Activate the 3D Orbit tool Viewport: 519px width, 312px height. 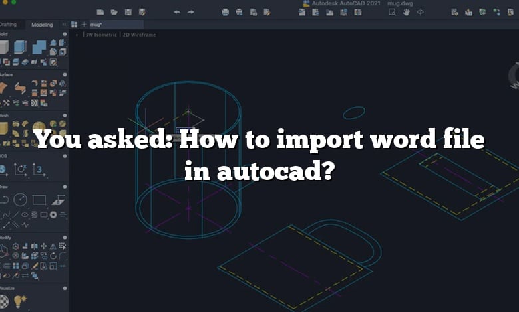[420, 12]
